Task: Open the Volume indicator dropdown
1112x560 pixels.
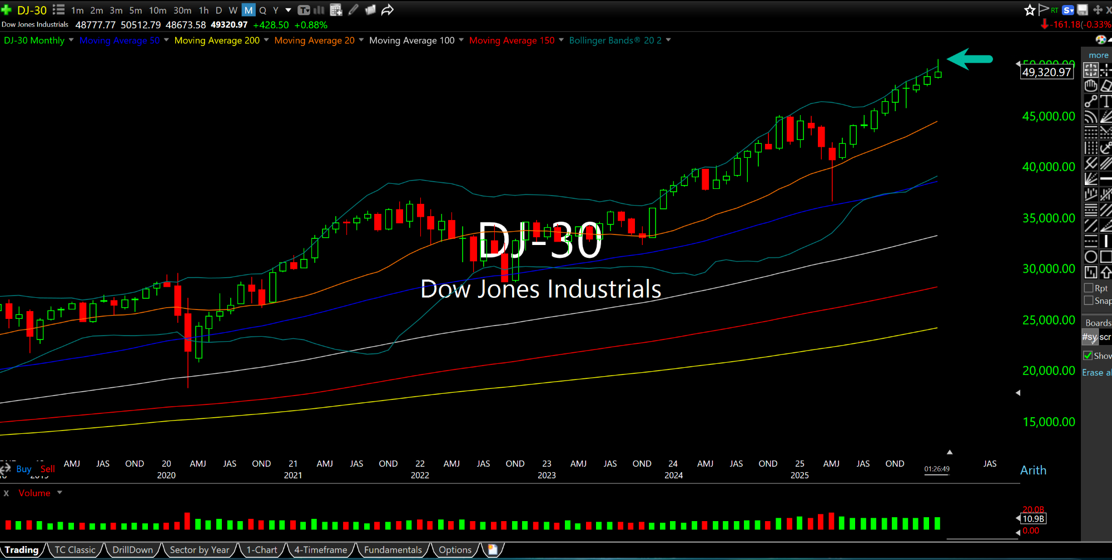Action: pyautogui.click(x=59, y=493)
